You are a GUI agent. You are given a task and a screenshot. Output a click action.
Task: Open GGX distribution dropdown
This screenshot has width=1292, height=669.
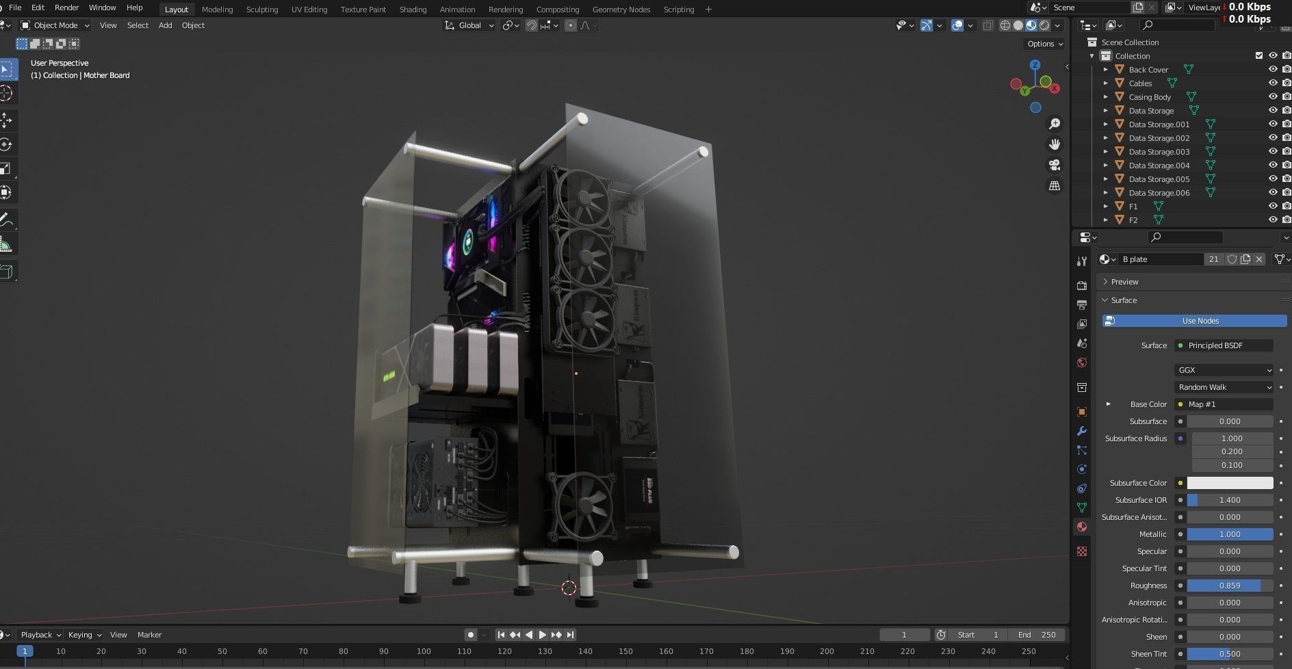coord(1224,370)
